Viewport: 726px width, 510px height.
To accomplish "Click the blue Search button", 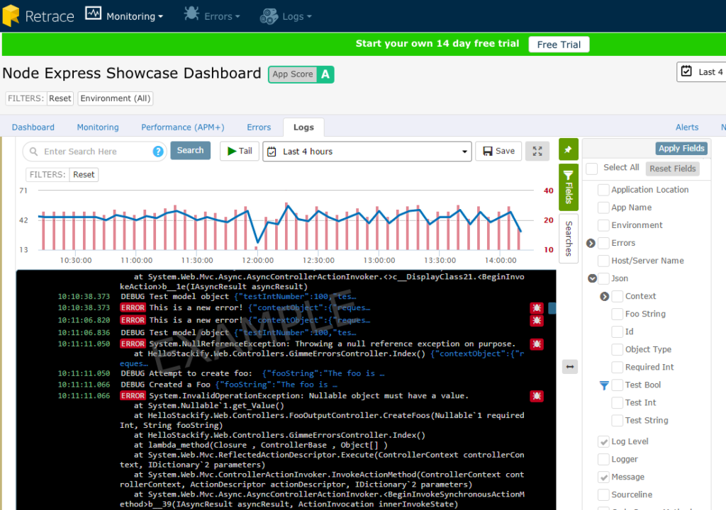I will [190, 150].
